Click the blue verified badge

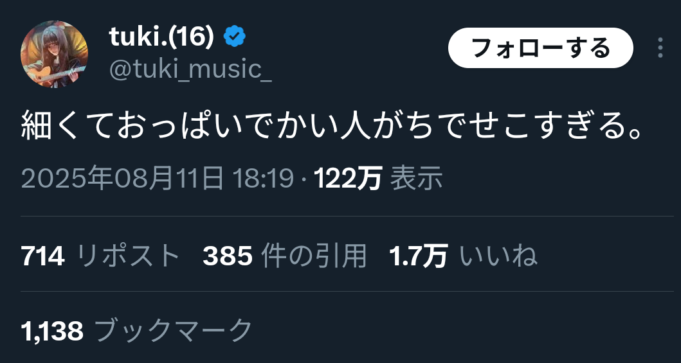235,37
